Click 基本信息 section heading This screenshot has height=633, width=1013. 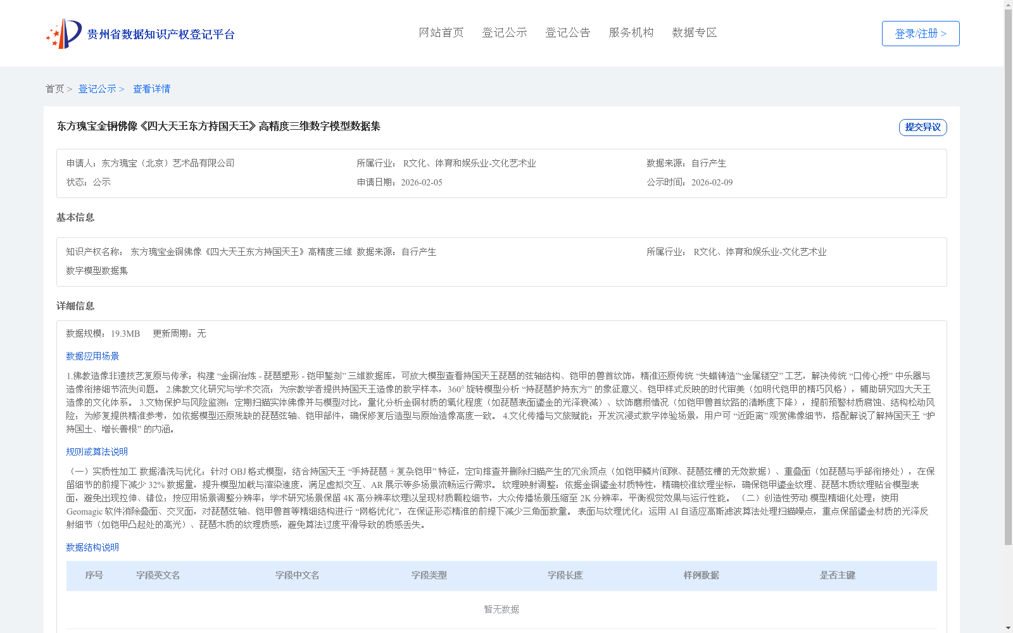click(75, 217)
